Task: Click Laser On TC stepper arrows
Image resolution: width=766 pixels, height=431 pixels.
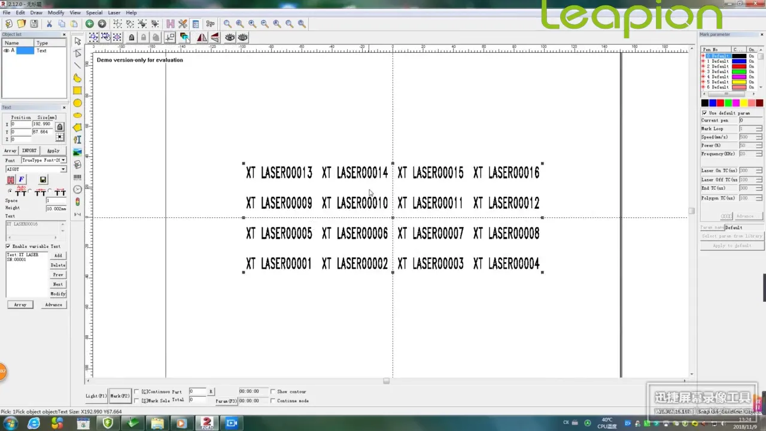Action: pos(759,171)
